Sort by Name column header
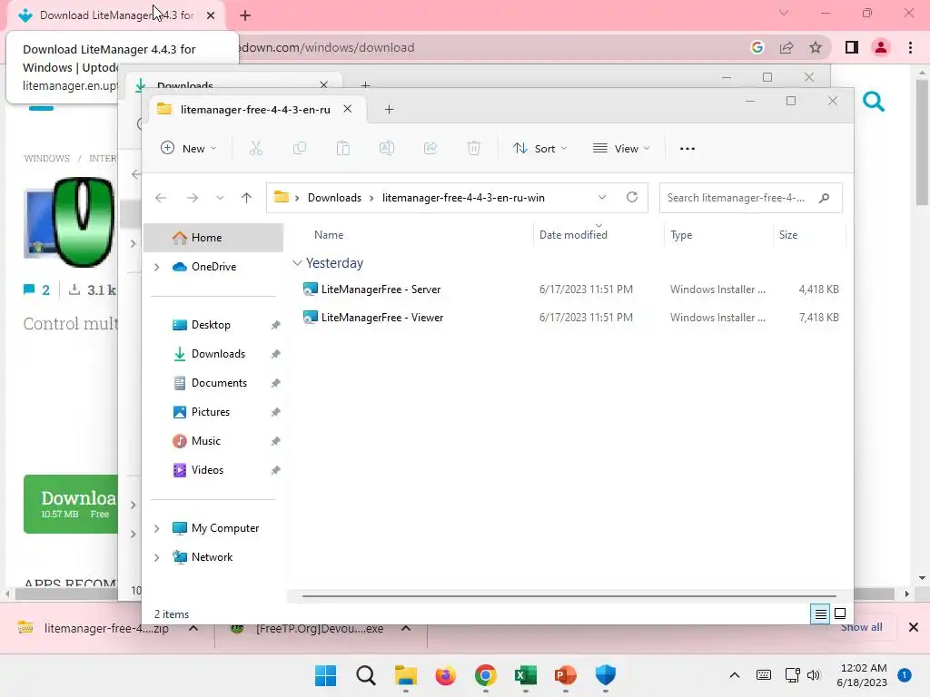This screenshot has width=930, height=697. click(329, 235)
